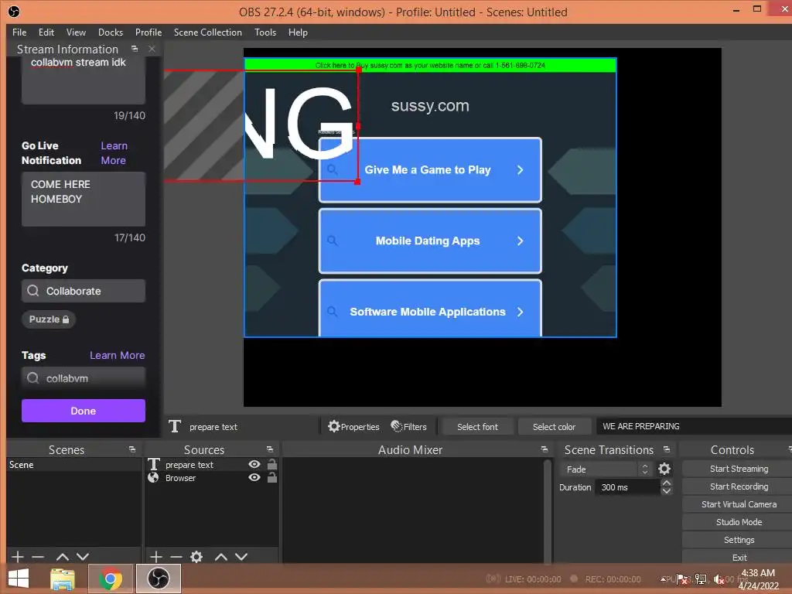792x594 pixels.
Task: Click the collabvm tags search field
Action: (x=84, y=377)
